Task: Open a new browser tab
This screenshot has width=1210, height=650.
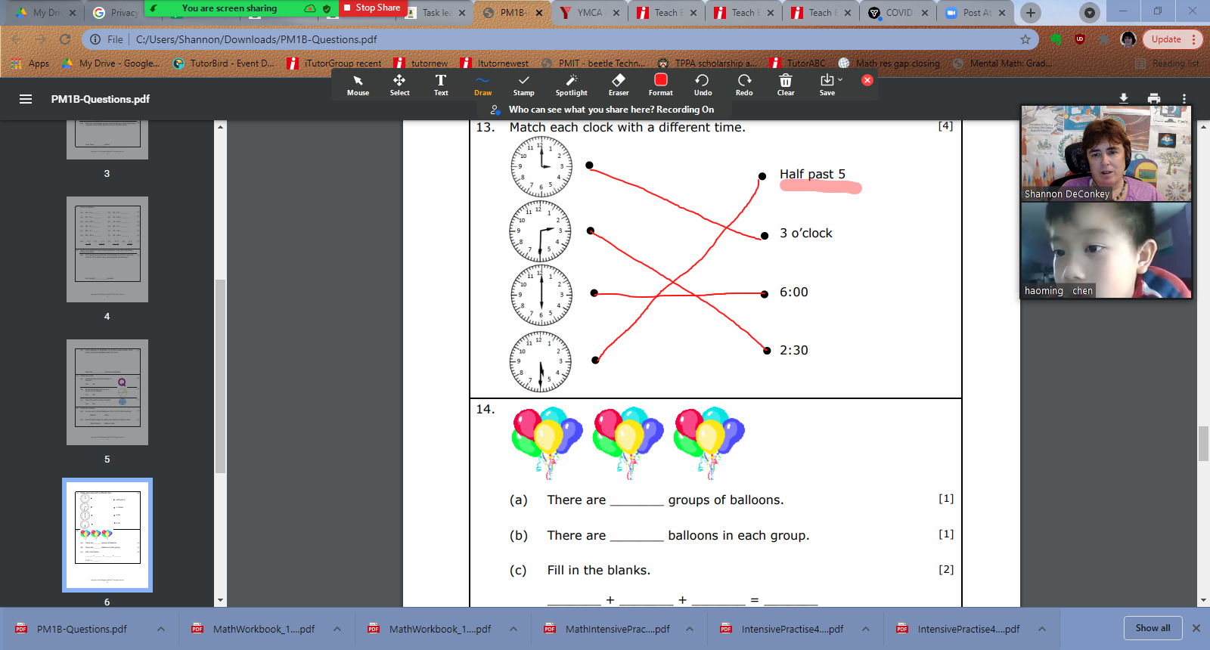Action: coord(1030,13)
